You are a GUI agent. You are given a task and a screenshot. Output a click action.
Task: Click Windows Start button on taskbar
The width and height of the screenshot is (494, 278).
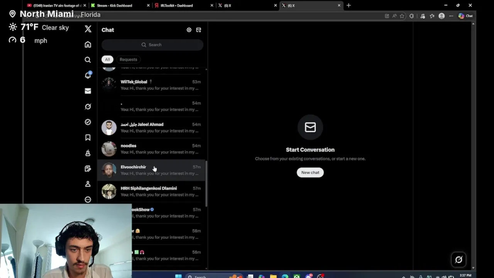click(178, 276)
